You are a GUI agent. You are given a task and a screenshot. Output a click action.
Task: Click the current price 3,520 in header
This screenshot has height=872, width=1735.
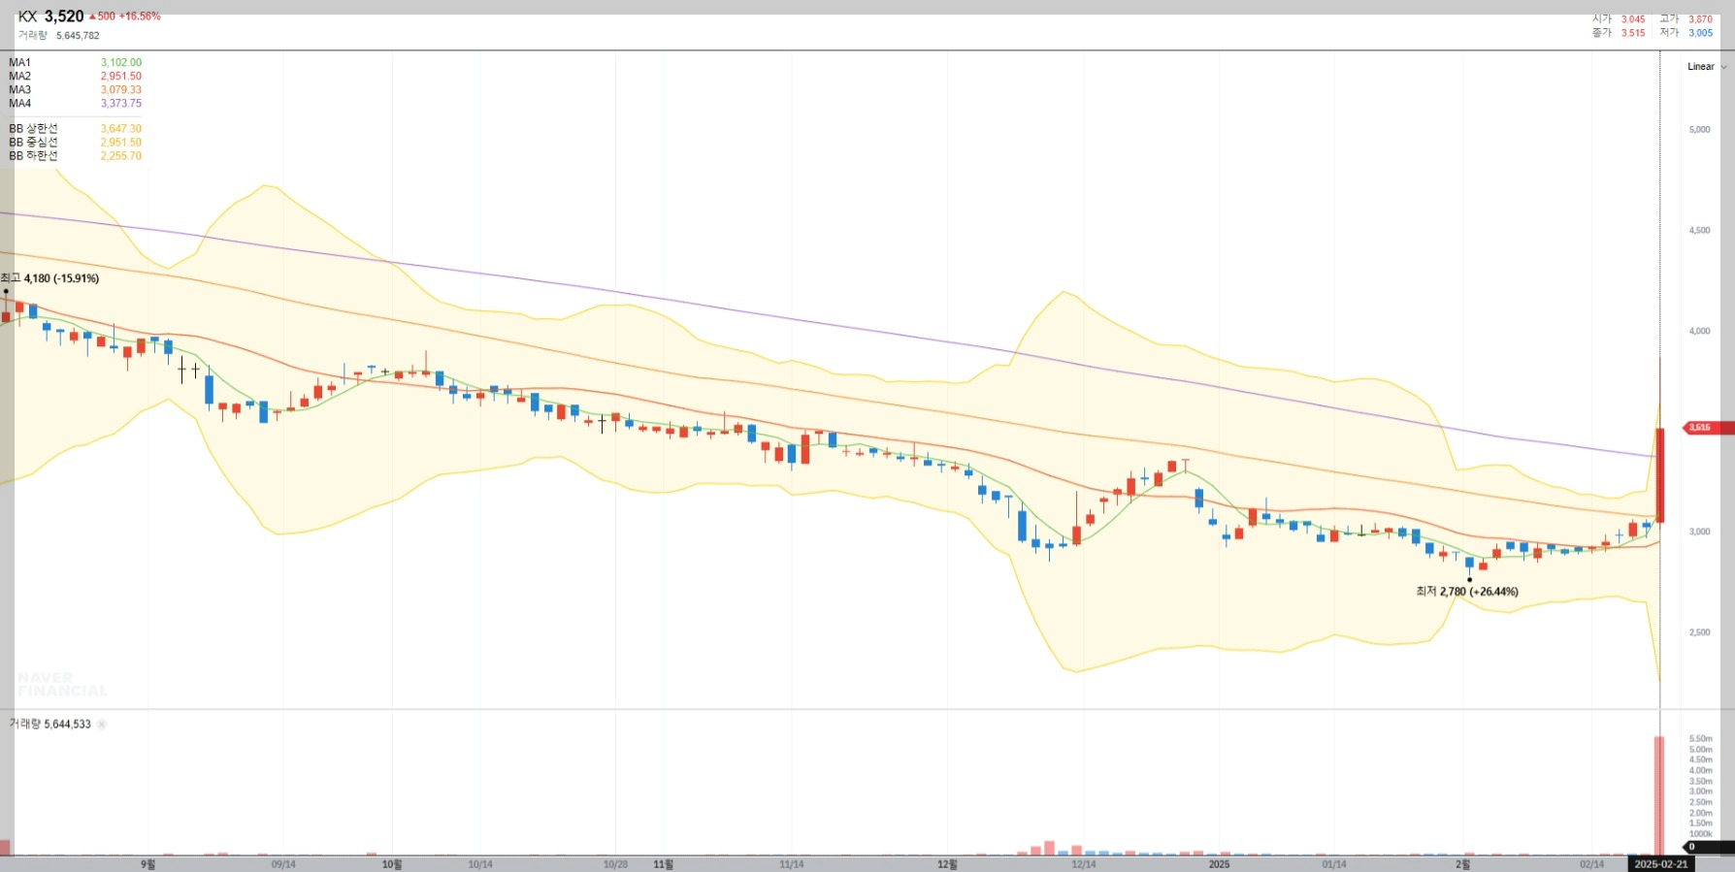click(x=64, y=16)
